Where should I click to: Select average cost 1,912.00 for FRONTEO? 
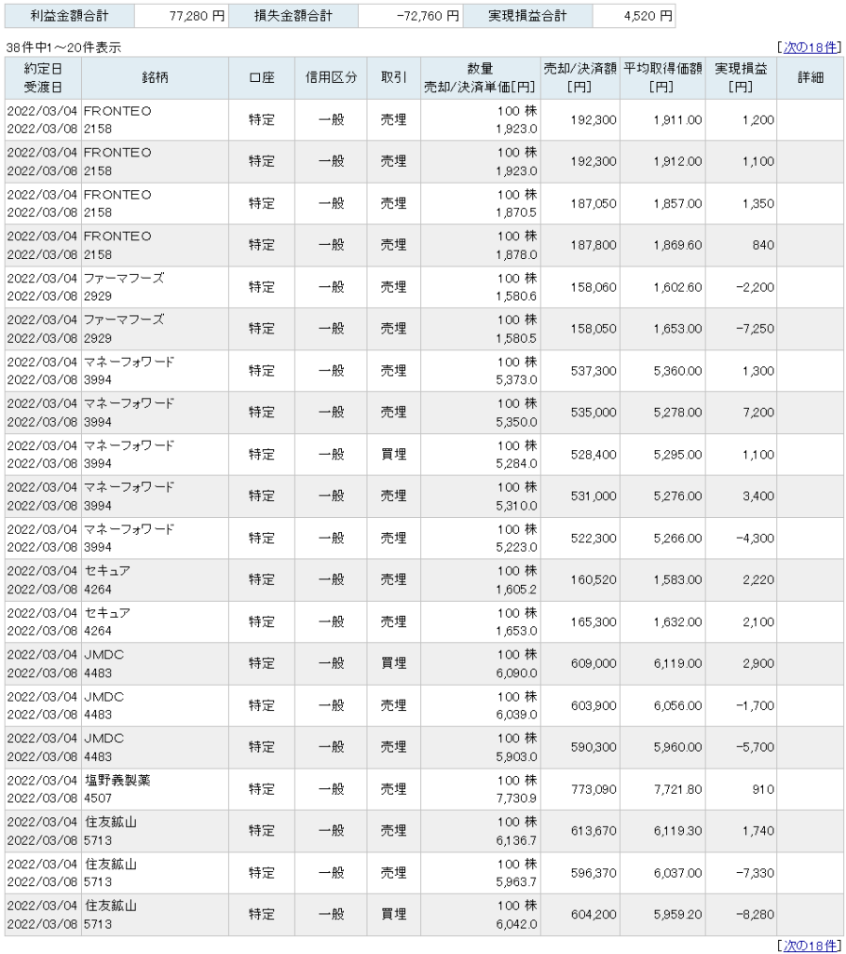(x=677, y=162)
